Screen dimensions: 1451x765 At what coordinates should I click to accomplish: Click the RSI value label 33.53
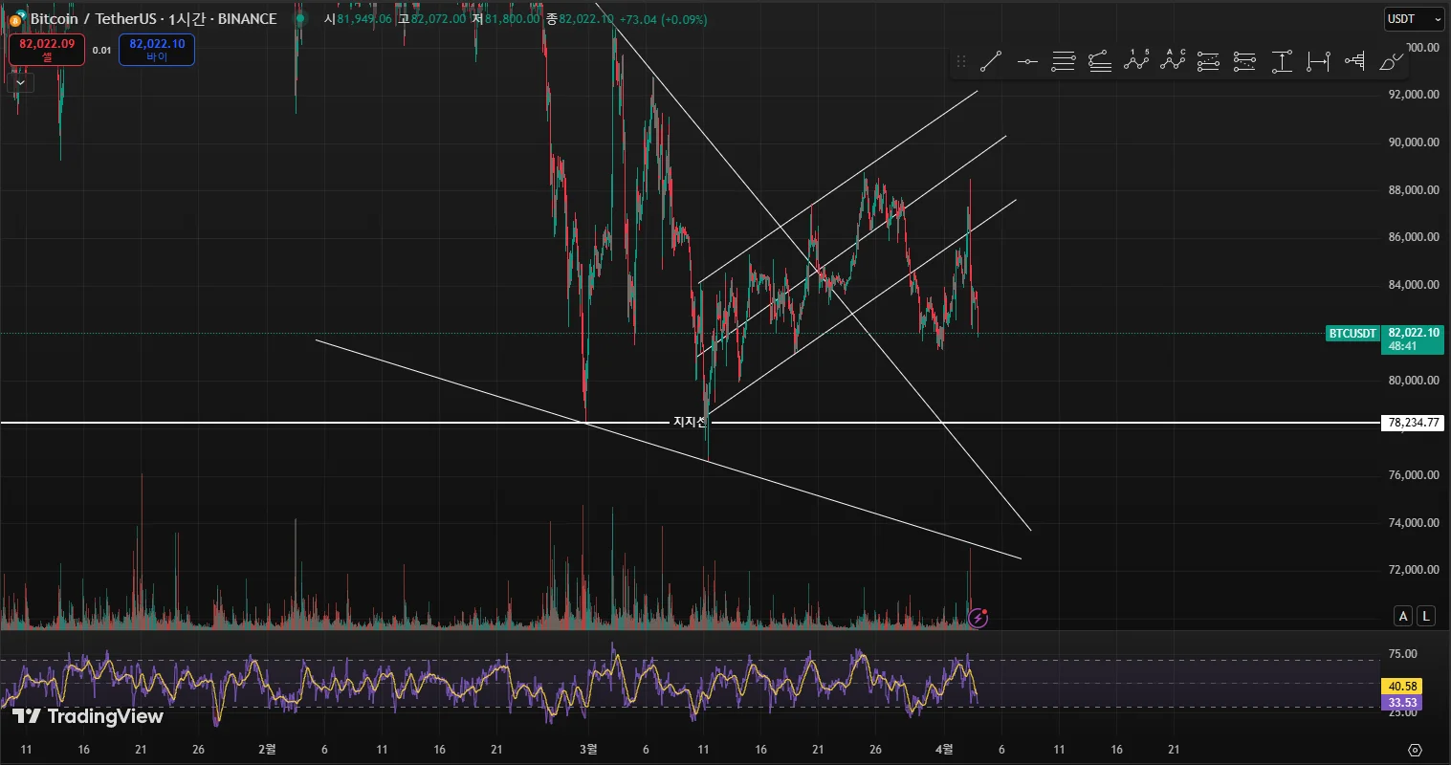coord(1402,703)
